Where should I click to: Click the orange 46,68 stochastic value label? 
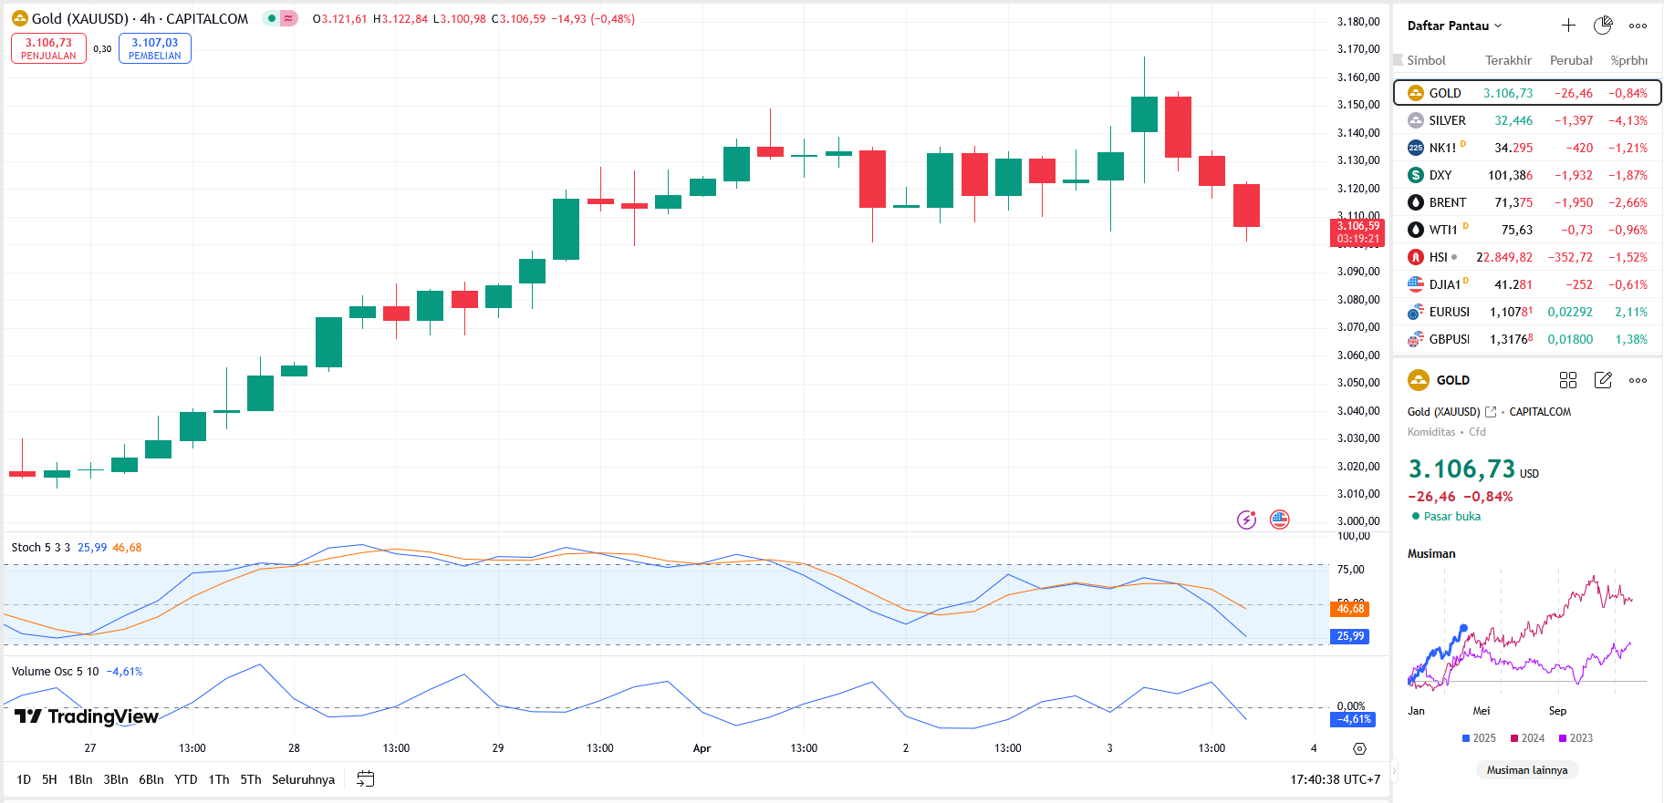pos(1350,609)
